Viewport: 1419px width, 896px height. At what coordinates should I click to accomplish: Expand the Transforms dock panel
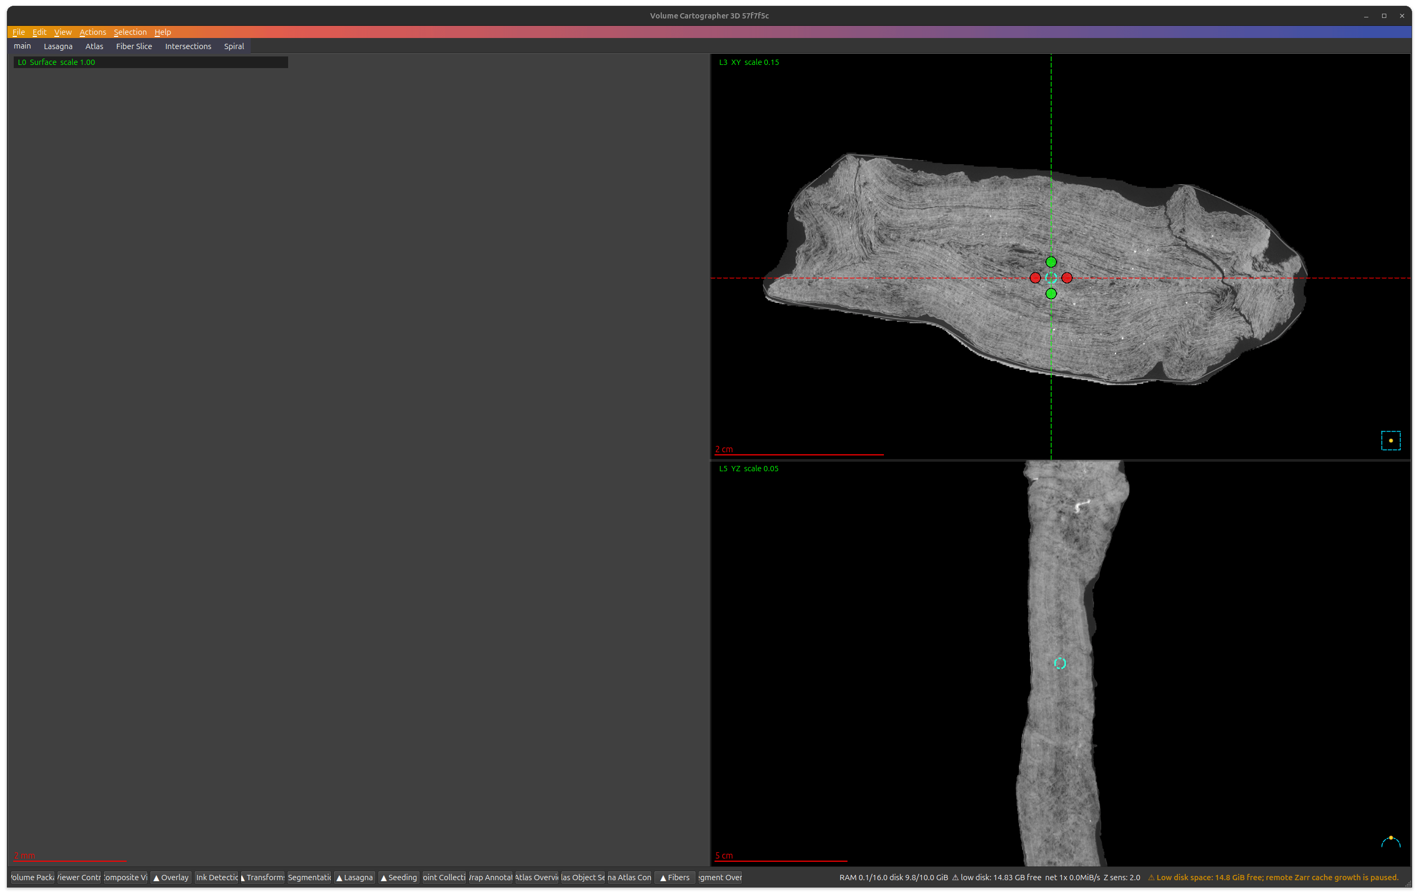pyautogui.click(x=263, y=877)
